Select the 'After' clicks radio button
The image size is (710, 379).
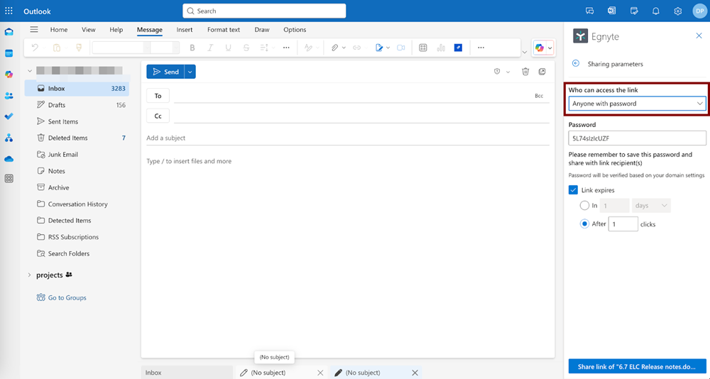[584, 224]
